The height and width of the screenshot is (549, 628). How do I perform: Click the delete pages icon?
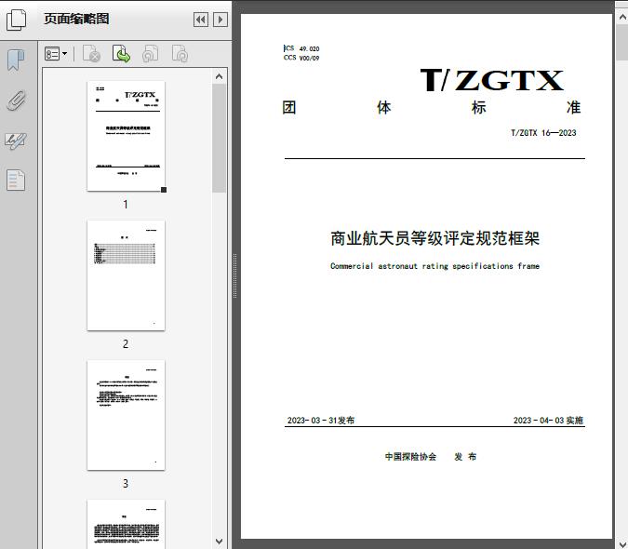click(91, 54)
